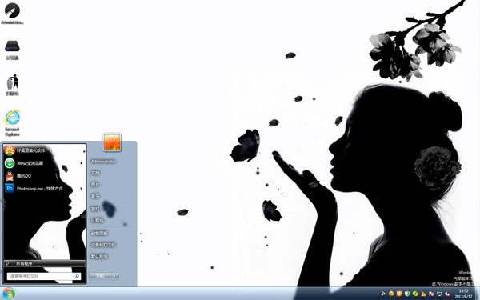Open 默认程序 (Default Programs)
Screen dimensions: 480x300
99,257
